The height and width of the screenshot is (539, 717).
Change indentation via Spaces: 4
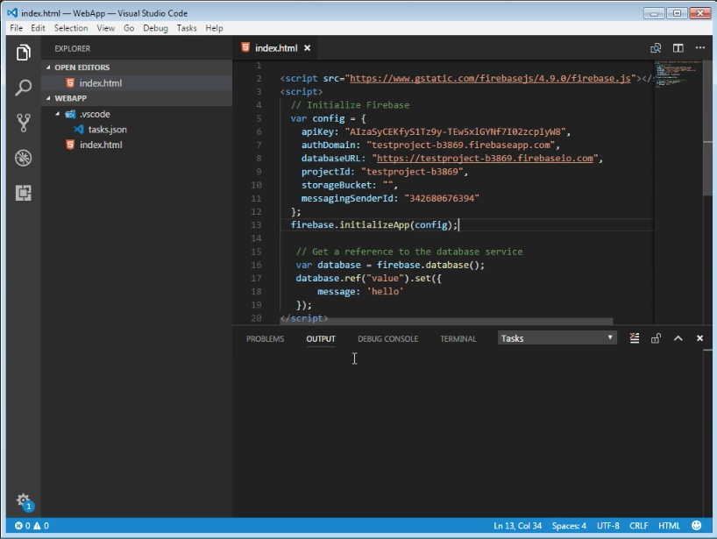[569, 526]
